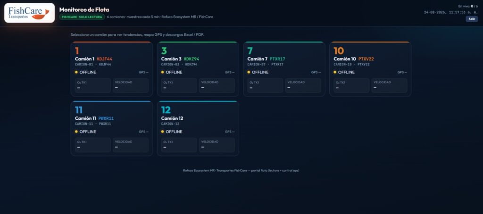
Task: Click the FishCare Transportes logo
Action: [x=30, y=13]
